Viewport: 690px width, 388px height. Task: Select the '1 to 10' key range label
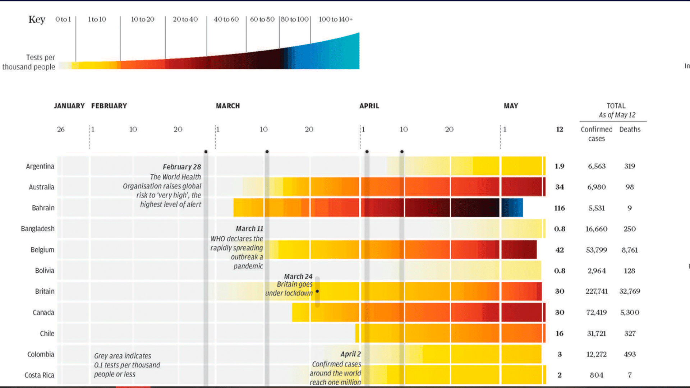point(97,19)
